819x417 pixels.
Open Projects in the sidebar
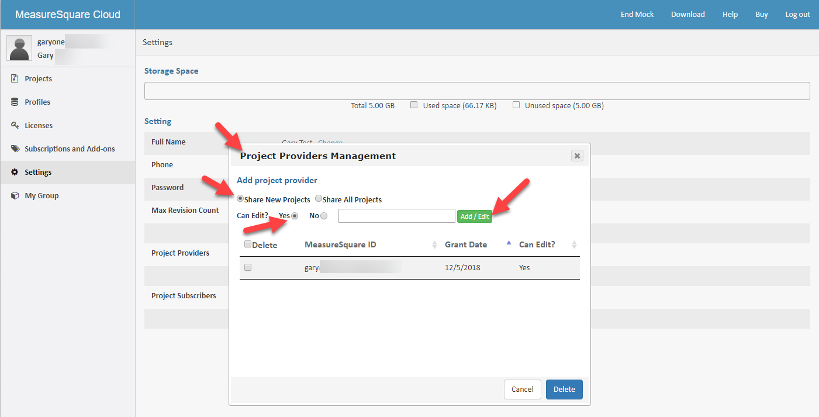pyautogui.click(x=38, y=79)
